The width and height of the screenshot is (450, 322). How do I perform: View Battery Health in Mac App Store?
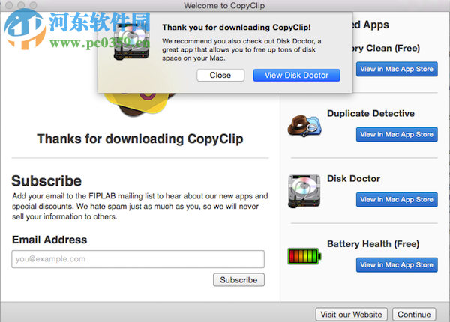click(x=397, y=264)
